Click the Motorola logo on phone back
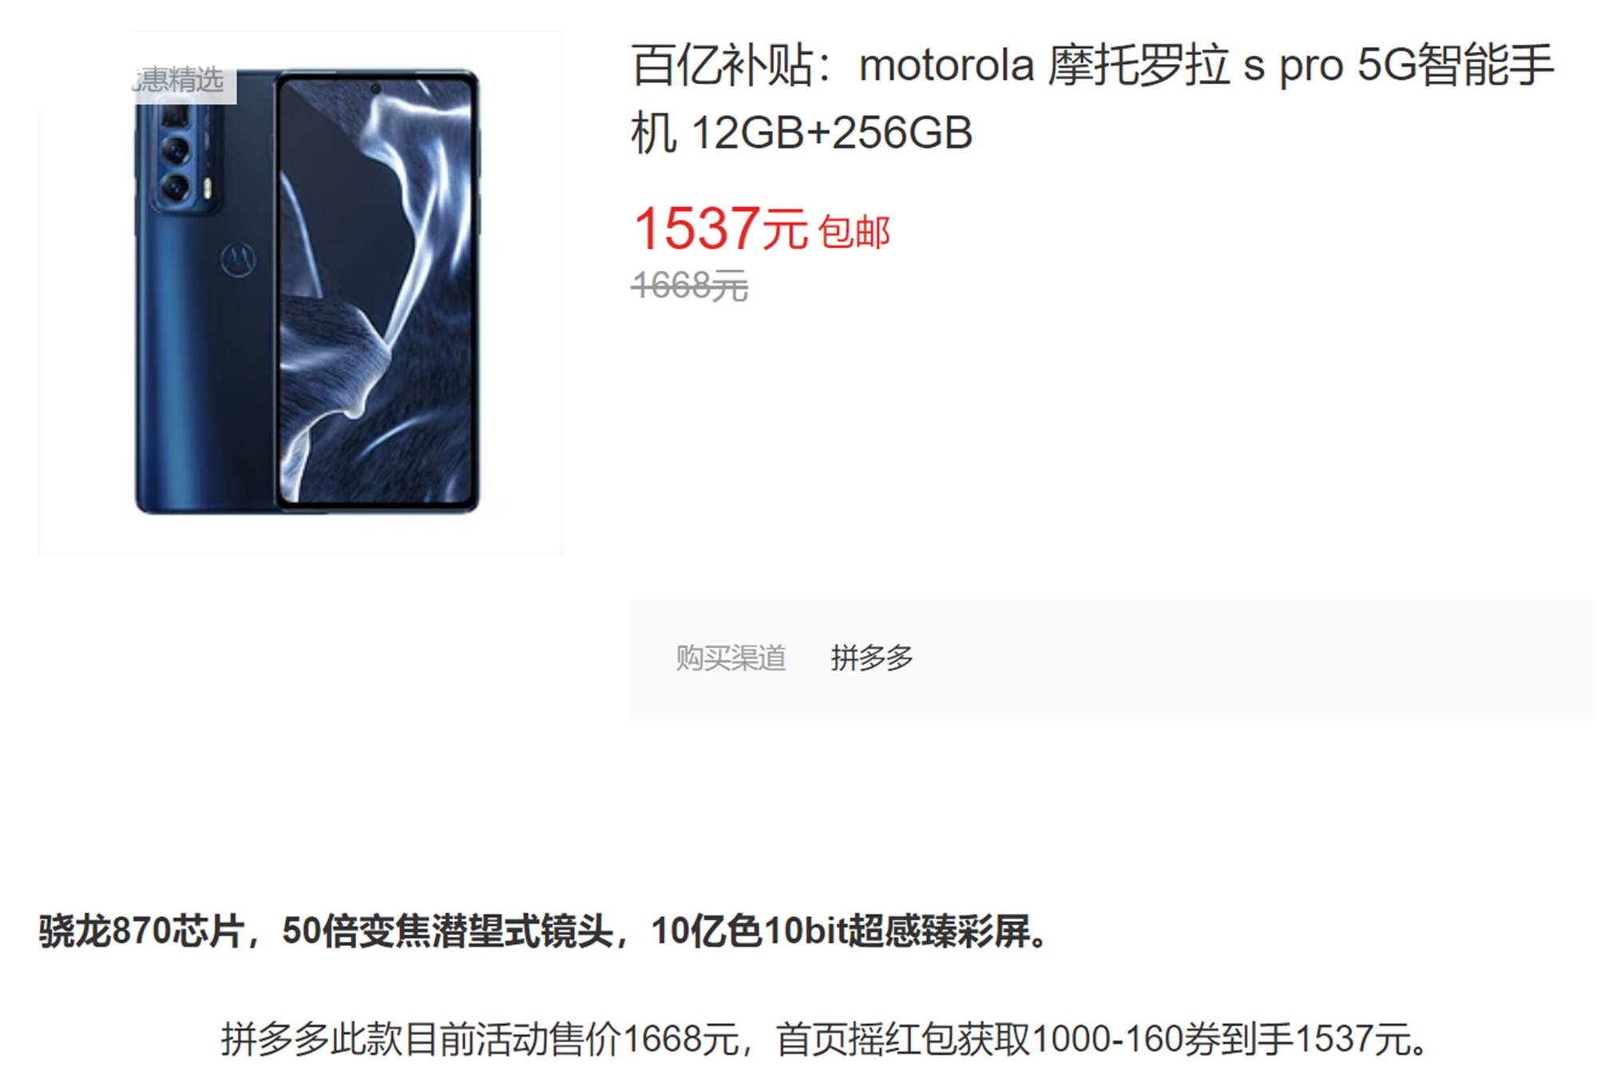The image size is (1597, 1077). pyautogui.click(x=237, y=259)
